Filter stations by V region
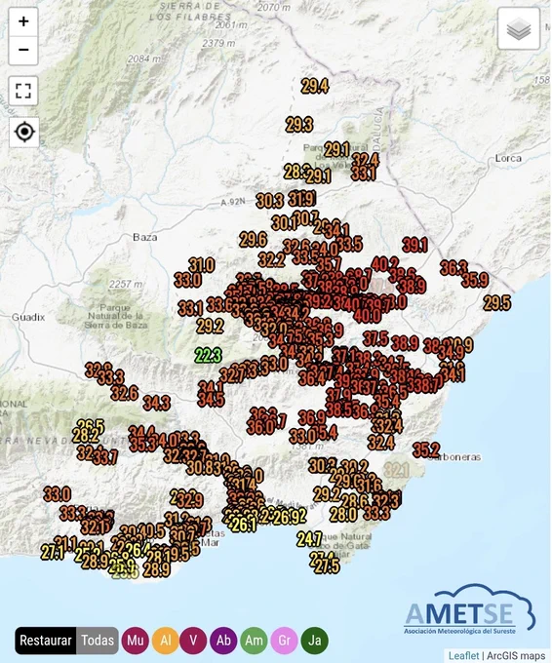This screenshot has width=552, height=663. tap(193, 641)
